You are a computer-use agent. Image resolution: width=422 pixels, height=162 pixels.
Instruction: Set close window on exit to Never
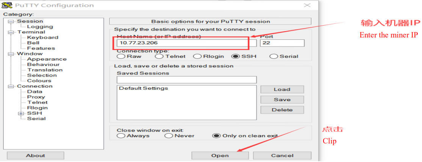pyautogui.click(x=169, y=136)
